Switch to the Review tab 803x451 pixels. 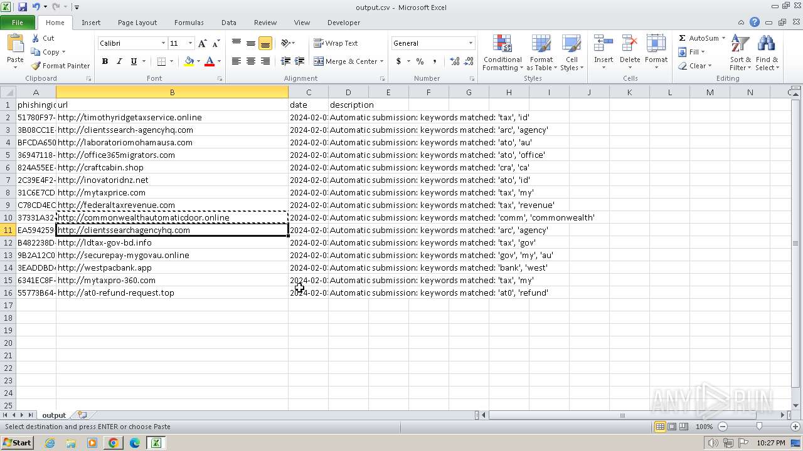pyautogui.click(x=265, y=23)
